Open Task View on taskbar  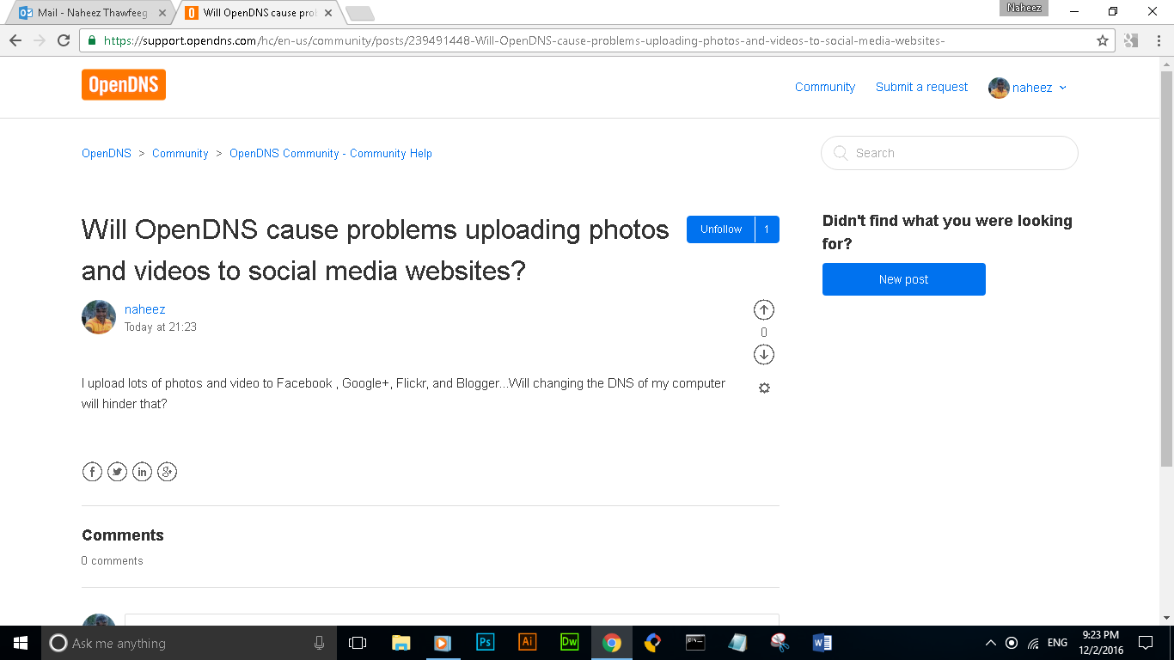point(358,643)
